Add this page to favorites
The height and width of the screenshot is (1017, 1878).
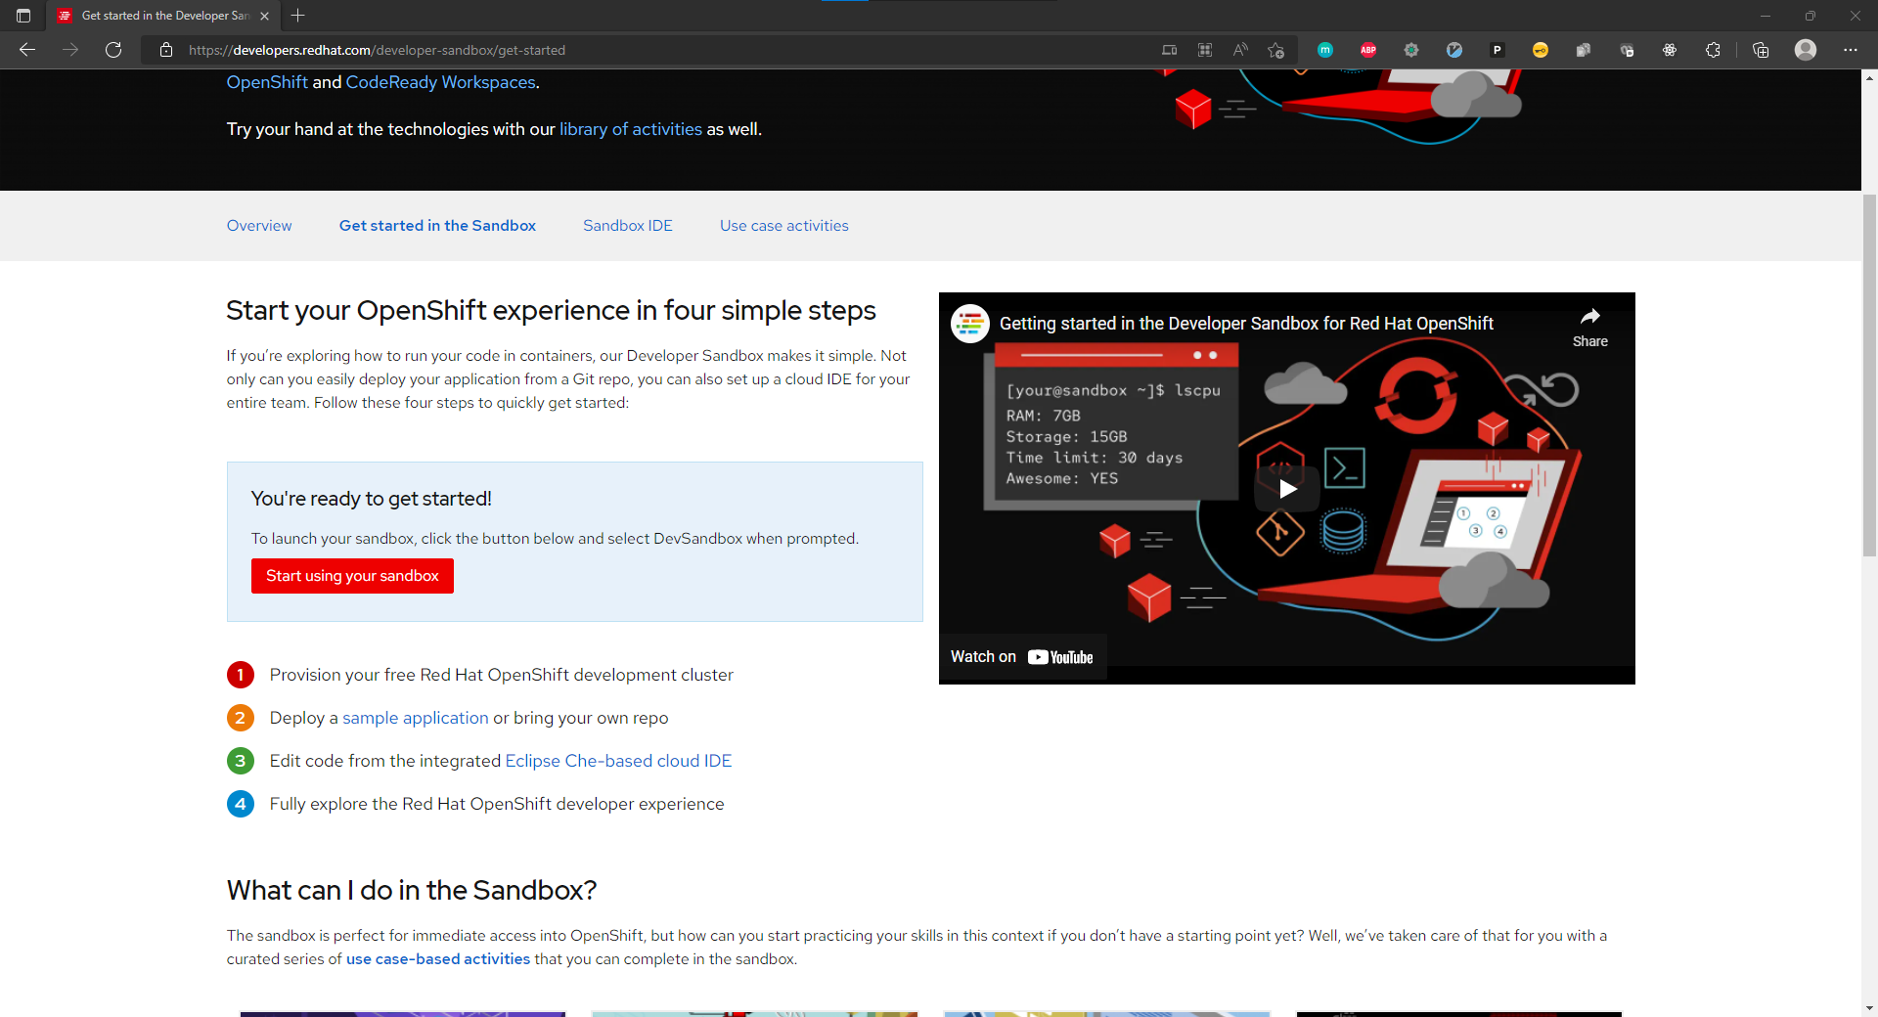point(1275,50)
